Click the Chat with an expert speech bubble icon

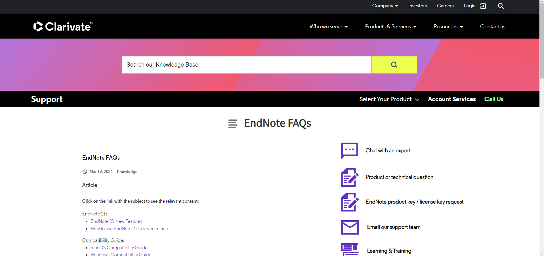tap(350, 151)
